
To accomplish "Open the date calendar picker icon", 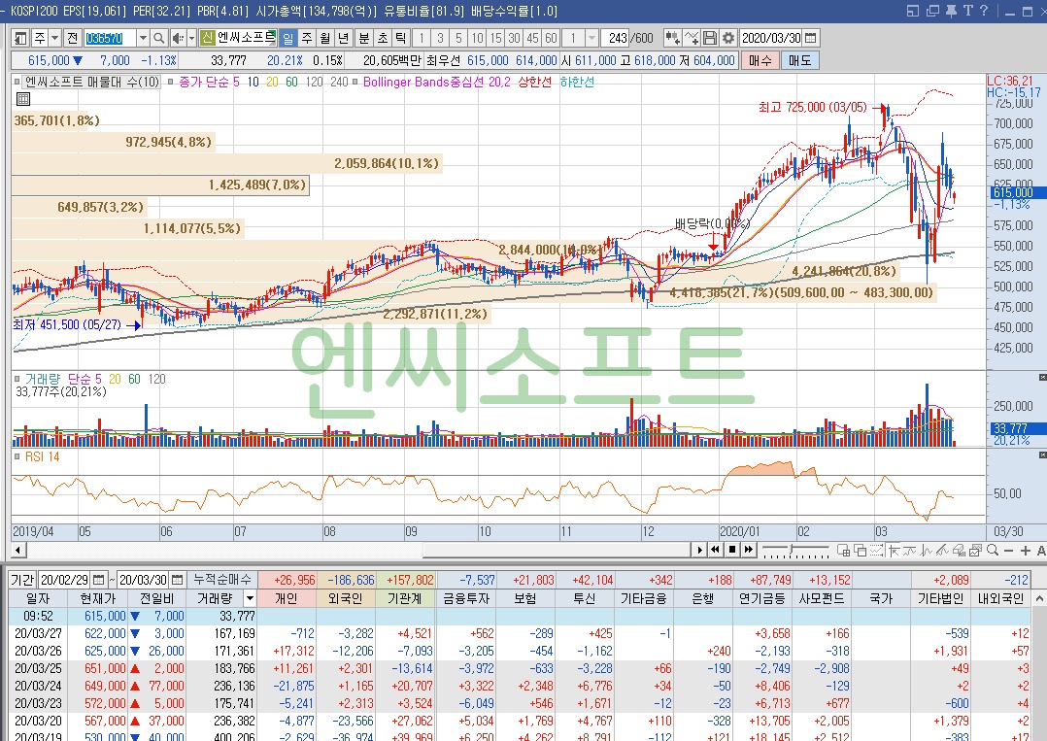I will (x=811, y=38).
